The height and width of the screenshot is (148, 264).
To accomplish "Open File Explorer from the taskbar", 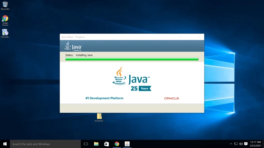I will [x=96, y=144].
